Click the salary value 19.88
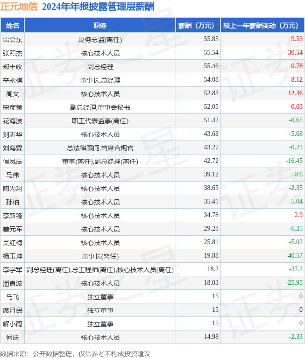 [211, 255]
